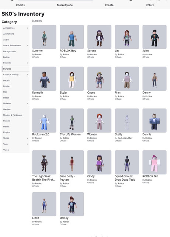Screen dimensions: 170x237
Task: Expand the Shoes category arrow
Action: pos(27,138)
